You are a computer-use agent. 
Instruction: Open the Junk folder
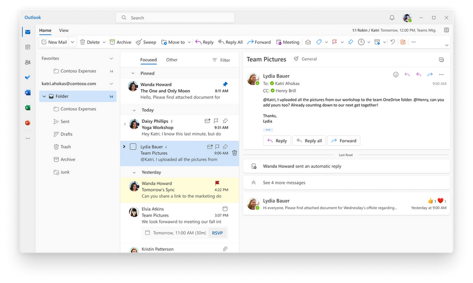(62, 172)
